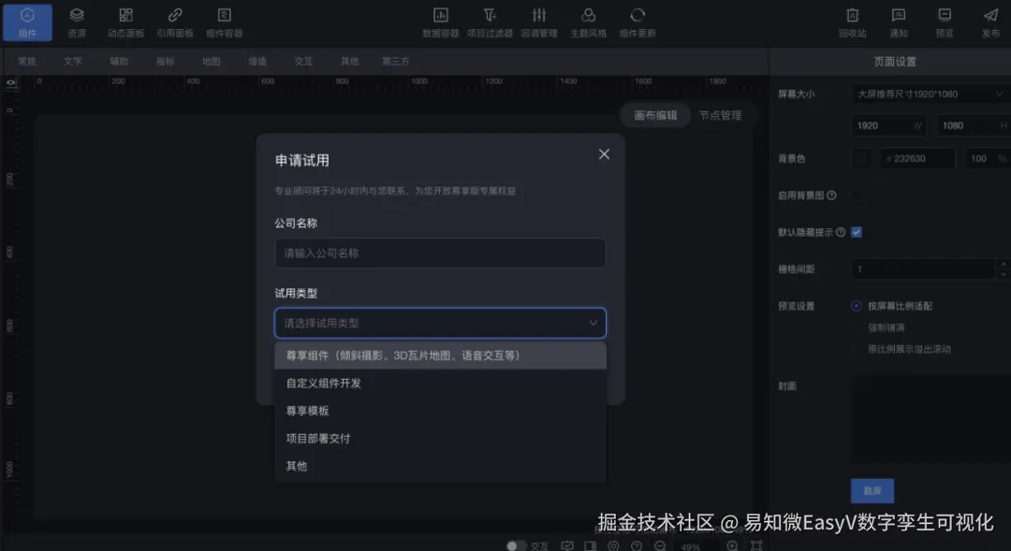Uncheck the 默认隐藏提示 checkbox
Image resolution: width=1011 pixels, height=551 pixels.
857,232
